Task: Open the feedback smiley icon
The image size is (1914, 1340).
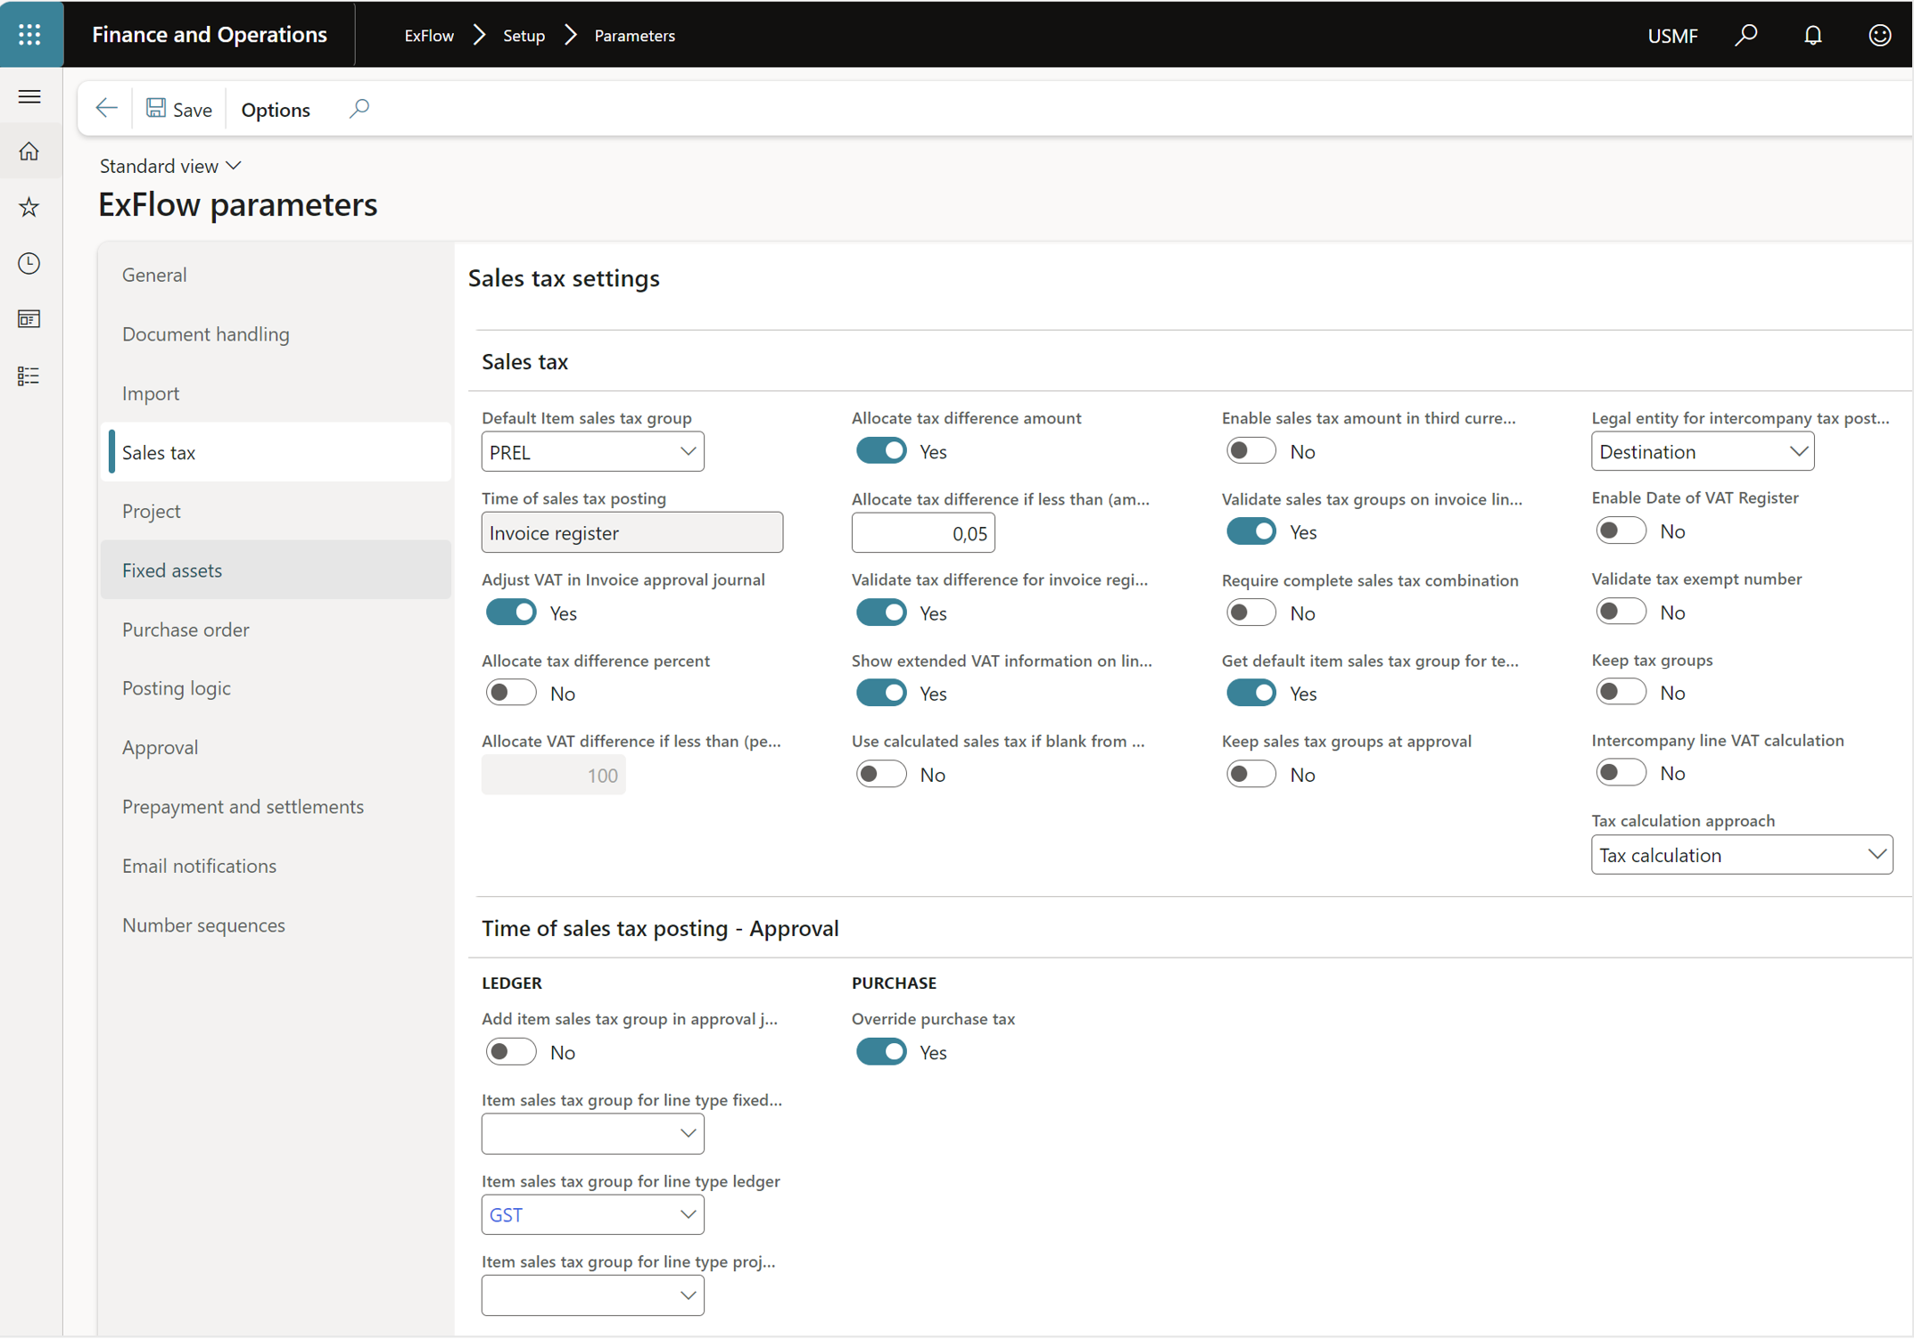Action: click(x=1879, y=35)
